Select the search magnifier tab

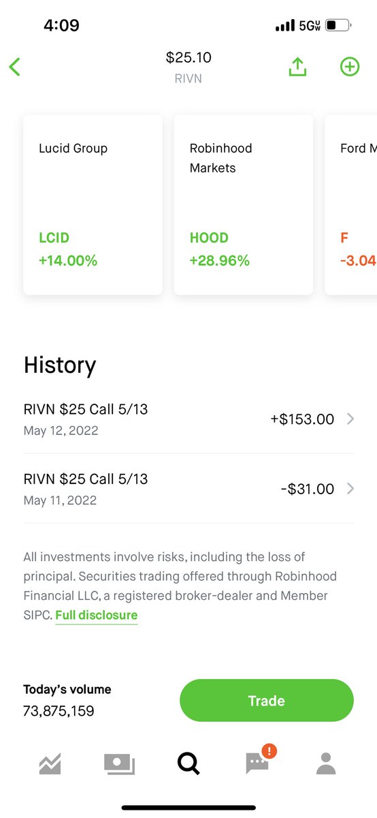(188, 763)
